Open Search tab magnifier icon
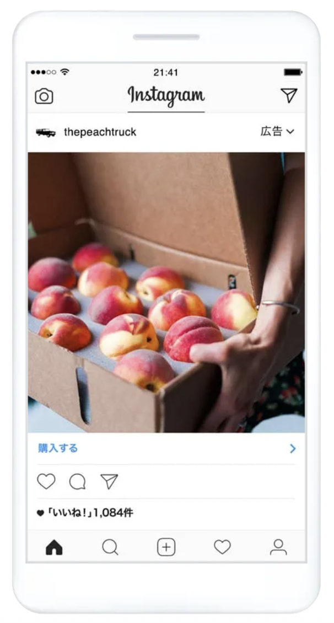334x623 pixels. (110, 547)
